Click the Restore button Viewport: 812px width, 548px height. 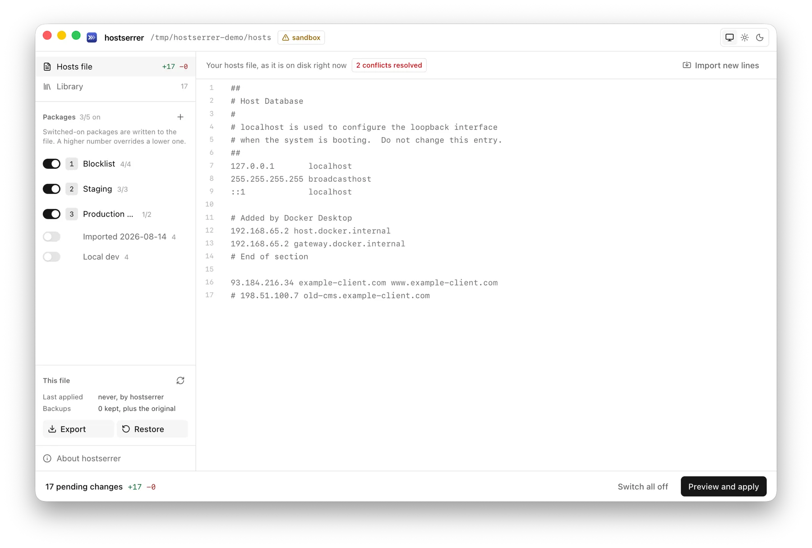click(x=152, y=429)
